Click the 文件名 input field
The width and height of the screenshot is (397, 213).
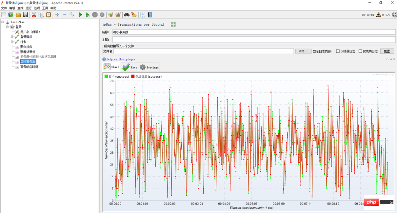pos(203,51)
